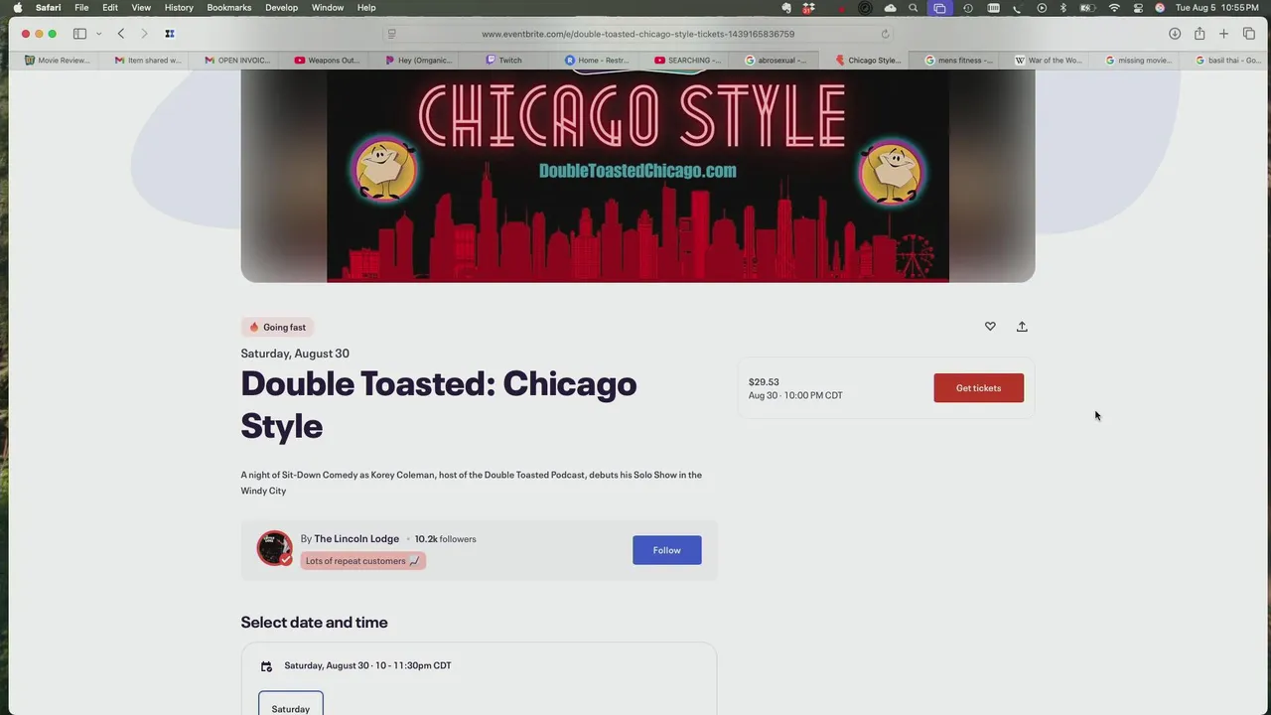Viewport: 1271px width, 715px height.
Task: Click the Going fast badge
Action: 277,328
